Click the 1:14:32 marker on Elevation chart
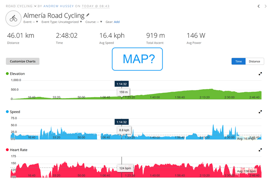The image size is (272, 180). pyautogui.click(x=122, y=84)
